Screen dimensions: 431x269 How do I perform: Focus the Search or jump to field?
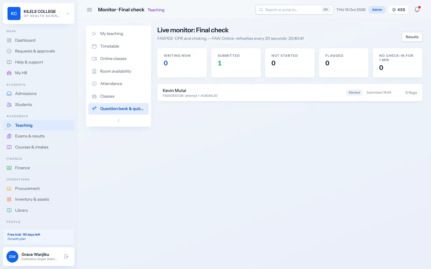(294, 10)
